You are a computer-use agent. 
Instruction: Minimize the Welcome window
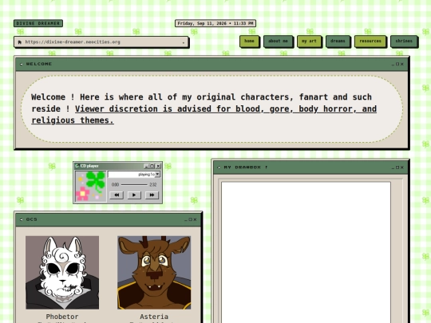coord(393,64)
